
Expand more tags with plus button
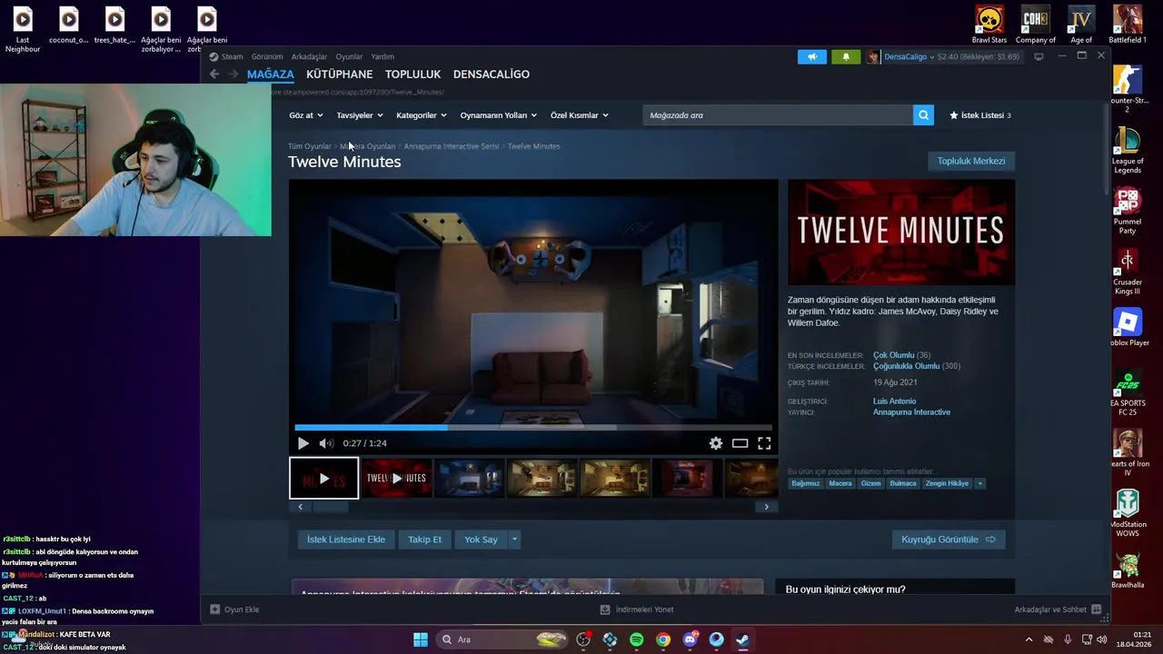point(979,483)
